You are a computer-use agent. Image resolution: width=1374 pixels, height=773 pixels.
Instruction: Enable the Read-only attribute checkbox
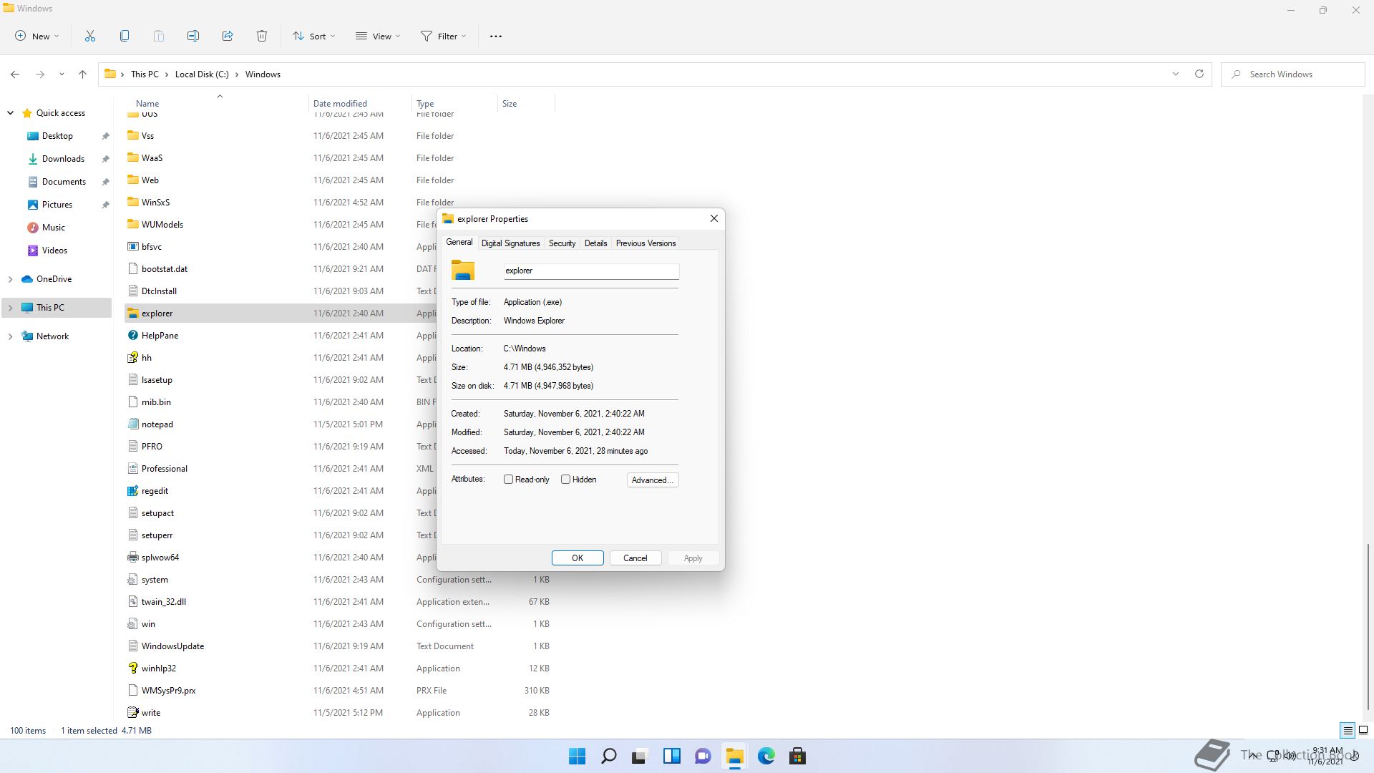tap(509, 480)
